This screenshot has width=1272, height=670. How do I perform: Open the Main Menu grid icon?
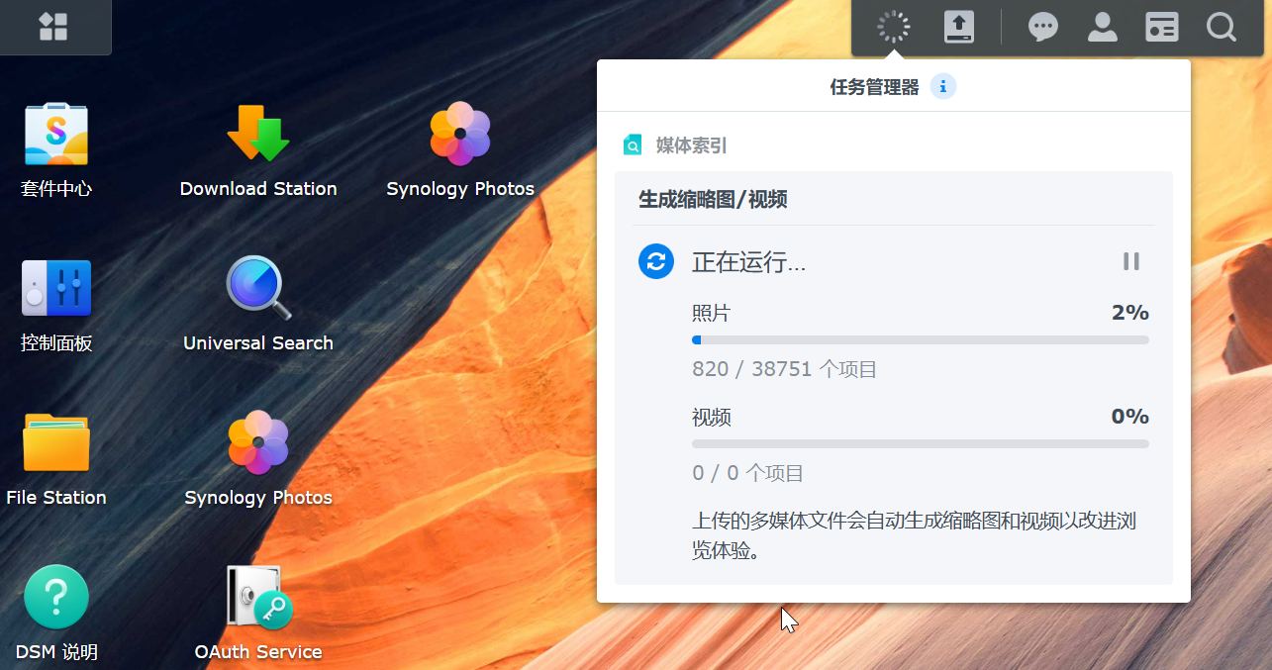pyautogui.click(x=53, y=27)
